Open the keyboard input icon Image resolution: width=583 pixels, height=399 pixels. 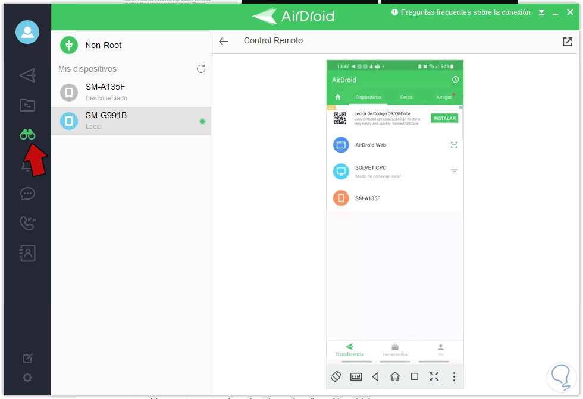tap(356, 376)
